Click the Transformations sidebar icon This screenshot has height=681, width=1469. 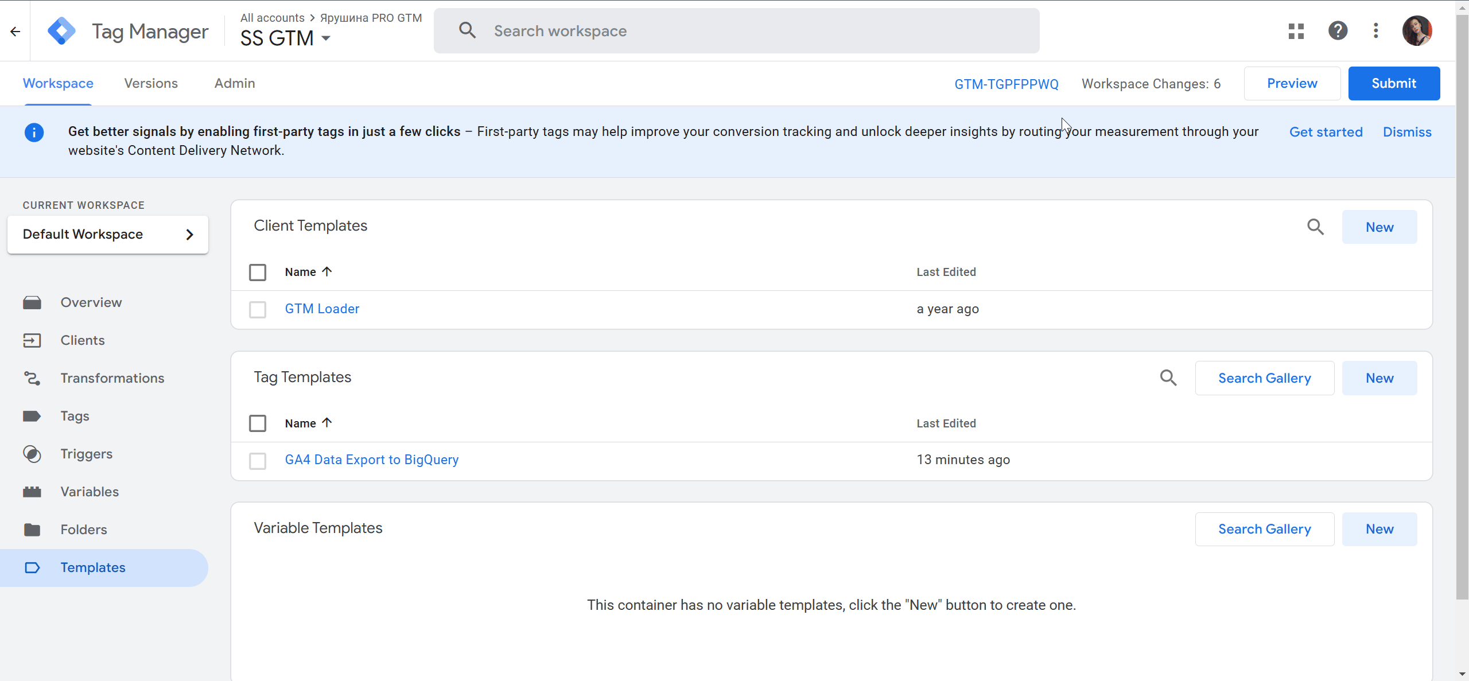pos(32,378)
